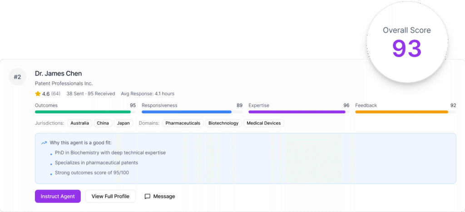Open View Full Profile
This screenshot has height=212, width=465.
(110, 196)
